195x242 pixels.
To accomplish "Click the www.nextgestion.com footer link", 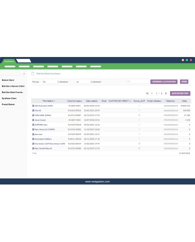I will pyautogui.click(x=97, y=181).
